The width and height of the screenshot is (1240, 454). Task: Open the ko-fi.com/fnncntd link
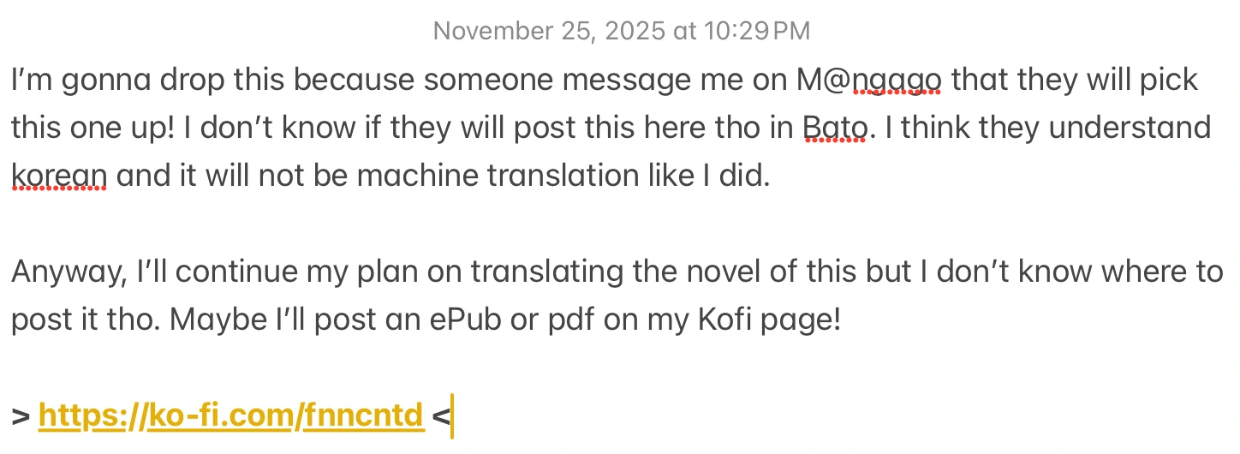pyautogui.click(x=231, y=416)
